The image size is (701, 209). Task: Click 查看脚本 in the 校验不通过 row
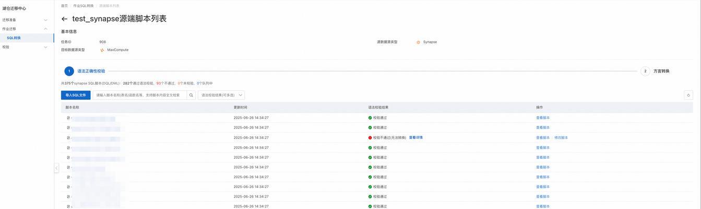[x=543, y=137]
